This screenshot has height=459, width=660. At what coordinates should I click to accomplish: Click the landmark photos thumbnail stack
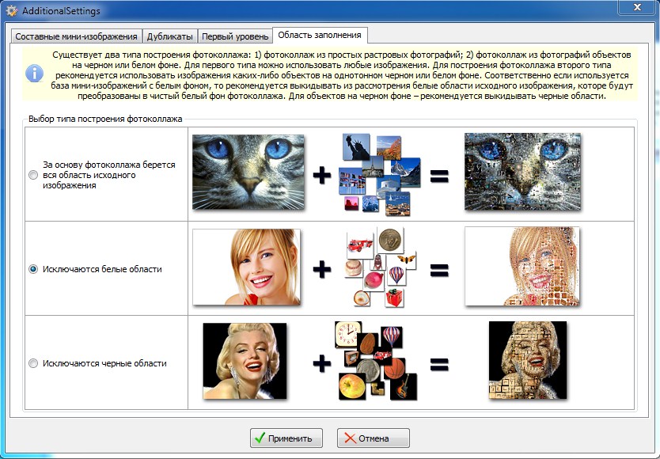379,174
